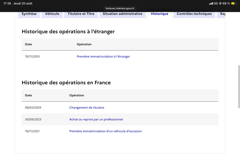Tap the orientation lock icon in status bar

click(220, 3)
